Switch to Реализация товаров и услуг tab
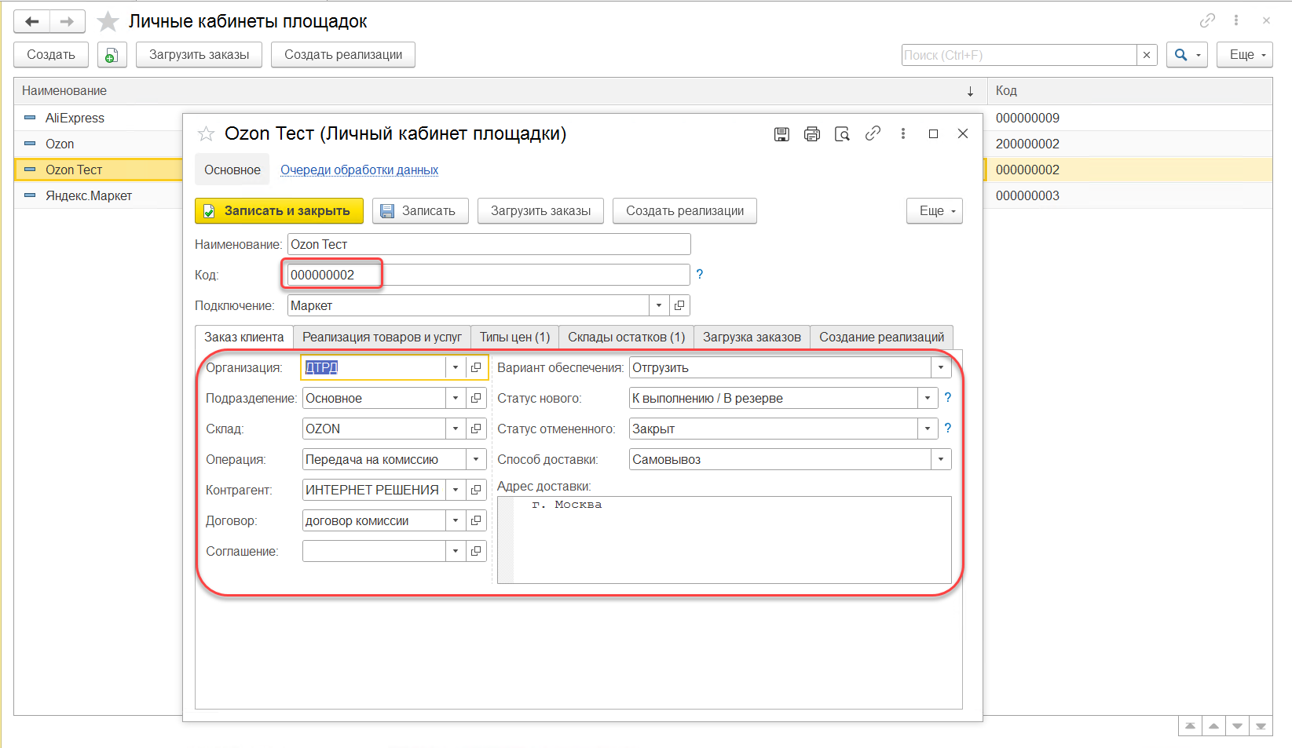Screen dimensions: 1292x748 coord(382,337)
